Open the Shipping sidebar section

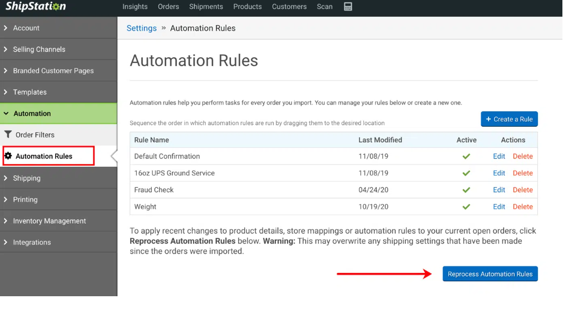58,178
